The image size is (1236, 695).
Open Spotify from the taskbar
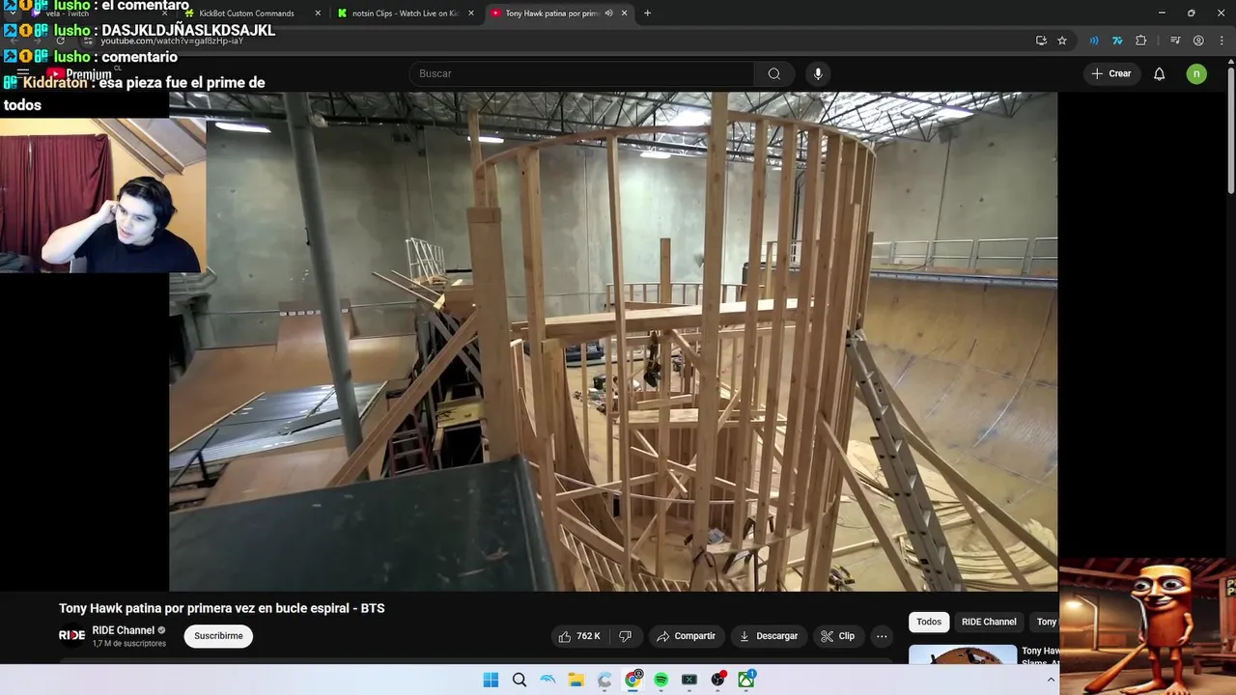coord(661,680)
